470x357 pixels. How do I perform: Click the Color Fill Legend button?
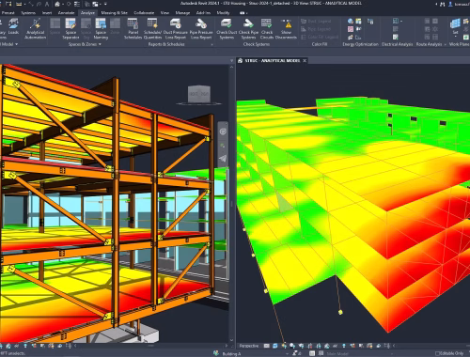point(320,37)
